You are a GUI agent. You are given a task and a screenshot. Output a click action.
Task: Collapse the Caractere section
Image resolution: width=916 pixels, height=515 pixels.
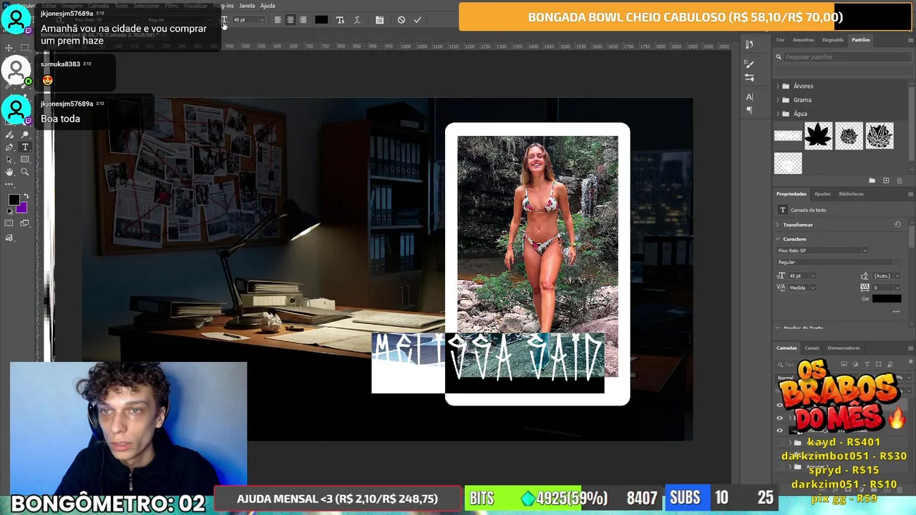pos(778,239)
